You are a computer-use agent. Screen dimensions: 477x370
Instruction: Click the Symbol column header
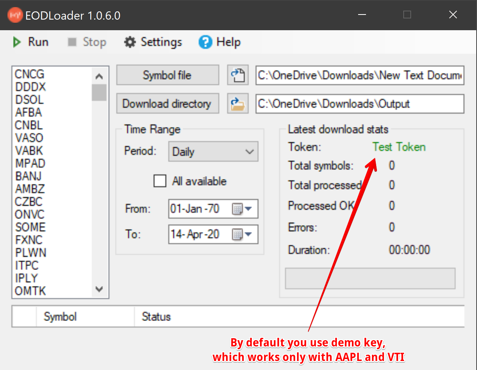point(85,317)
